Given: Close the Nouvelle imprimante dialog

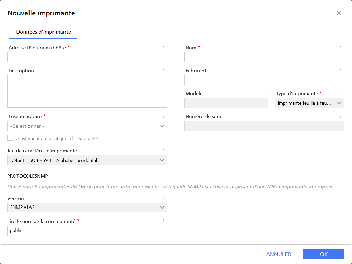Looking at the screenshot, I should [x=339, y=13].
